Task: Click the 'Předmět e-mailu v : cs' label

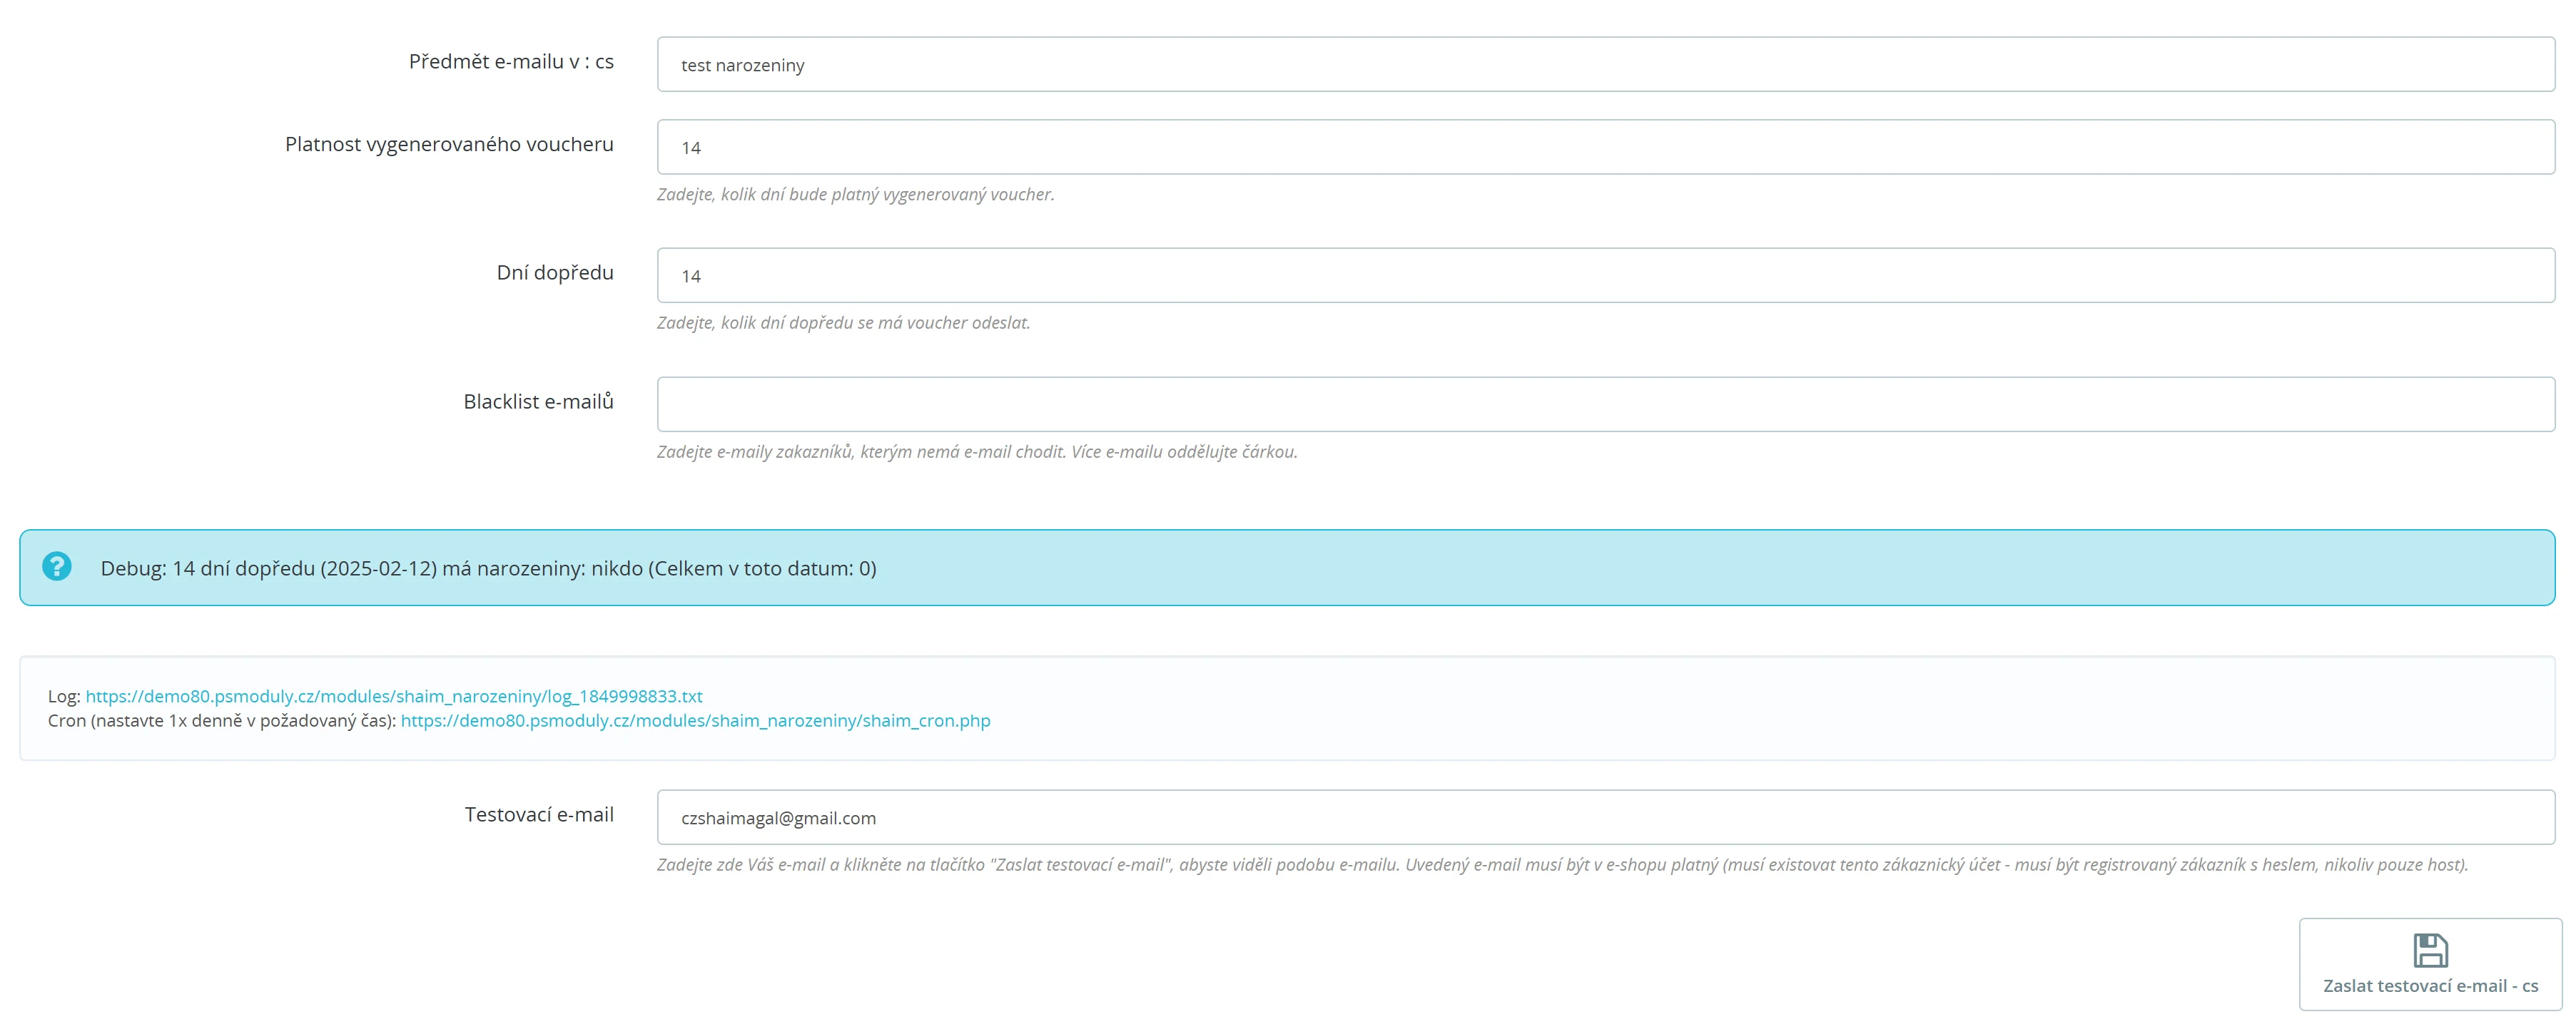Action: click(x=511, y=62)
